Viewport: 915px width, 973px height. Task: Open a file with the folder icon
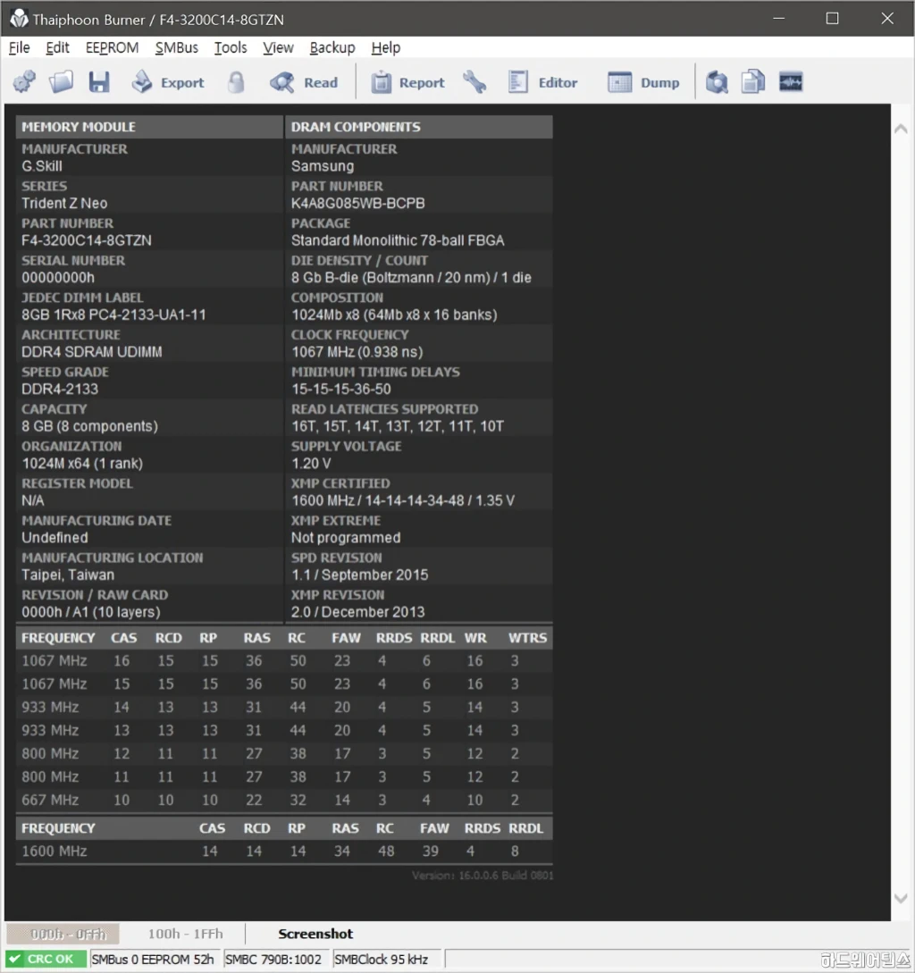pyautogui.click(x=62, y=82)
